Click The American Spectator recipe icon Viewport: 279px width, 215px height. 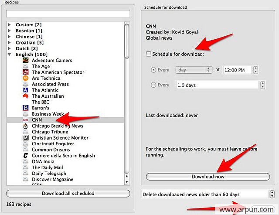[x=26, y=72]
